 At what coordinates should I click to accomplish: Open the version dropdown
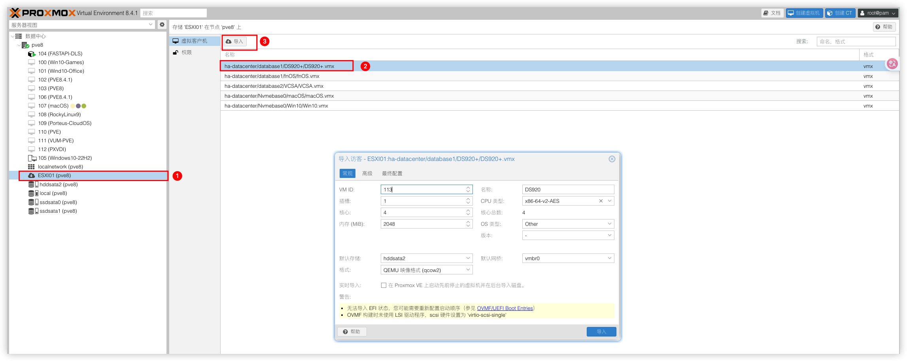click(610, 235)
